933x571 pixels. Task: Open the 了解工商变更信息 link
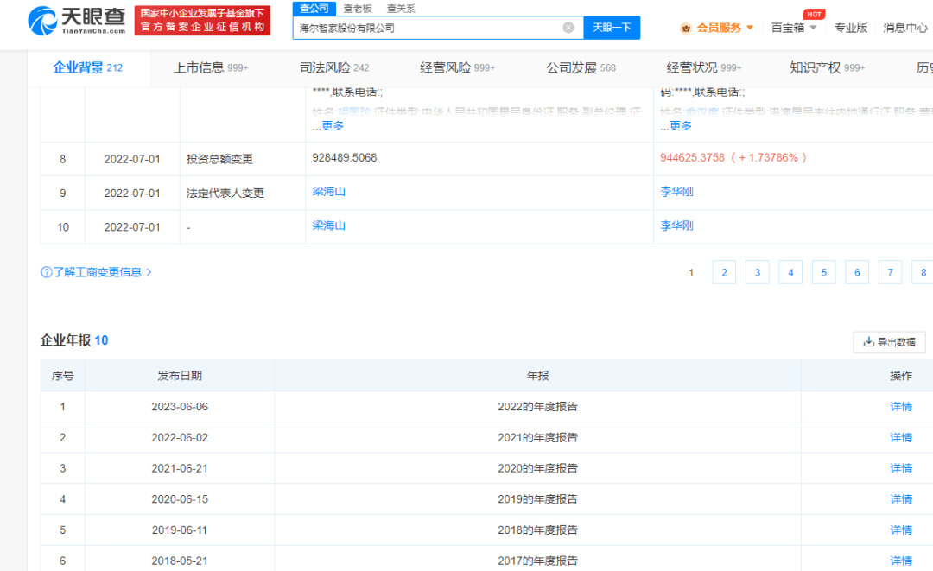point(97,272)
